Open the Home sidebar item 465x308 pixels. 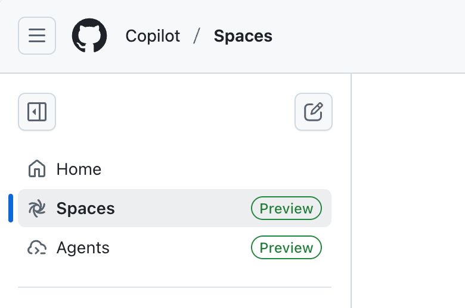pyautogui.click(x=175, y=169)
